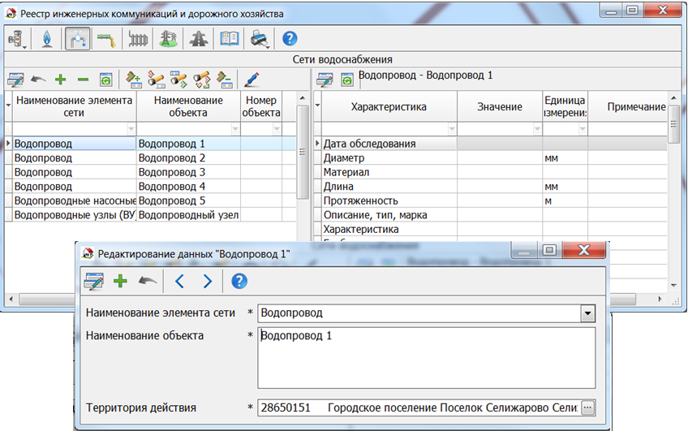Select row Водопровод 2
Viewport: 688px width, 431px height.
[150, 158]
